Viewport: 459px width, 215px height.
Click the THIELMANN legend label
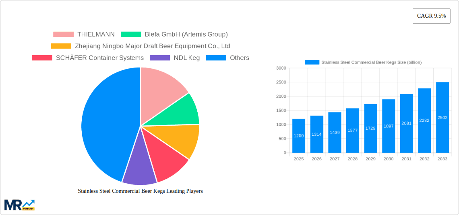click(x=96, y=35)
